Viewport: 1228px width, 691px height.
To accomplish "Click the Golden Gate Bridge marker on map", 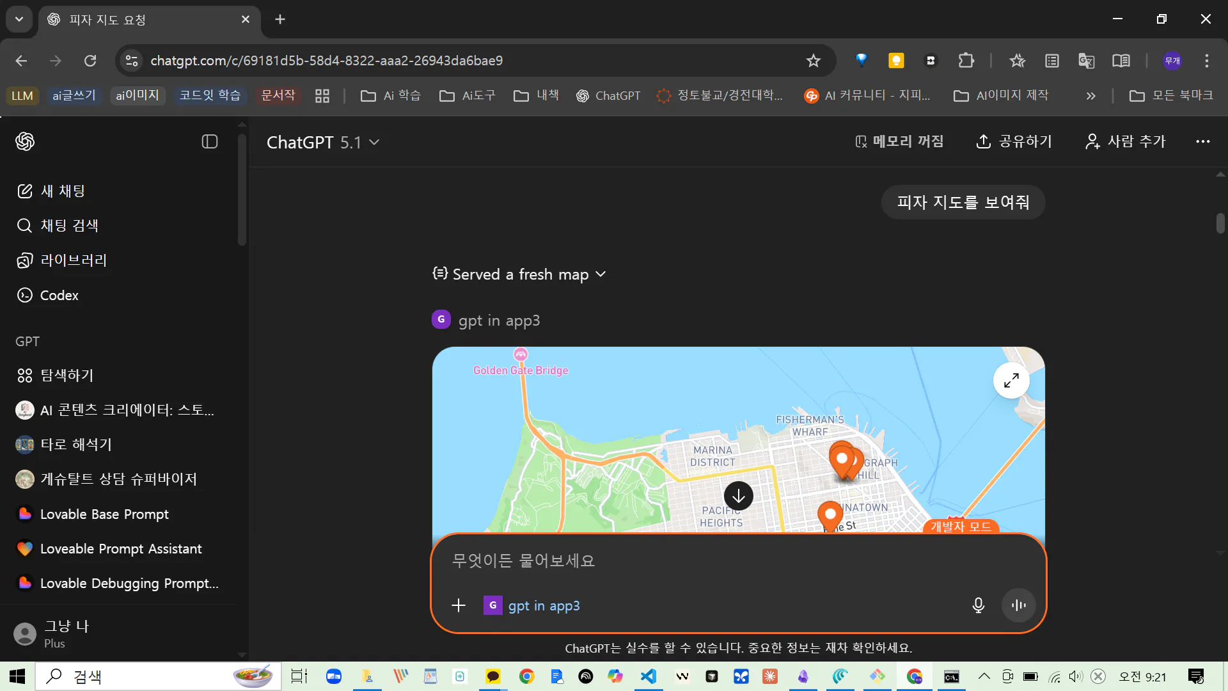I will coord(521,354).
